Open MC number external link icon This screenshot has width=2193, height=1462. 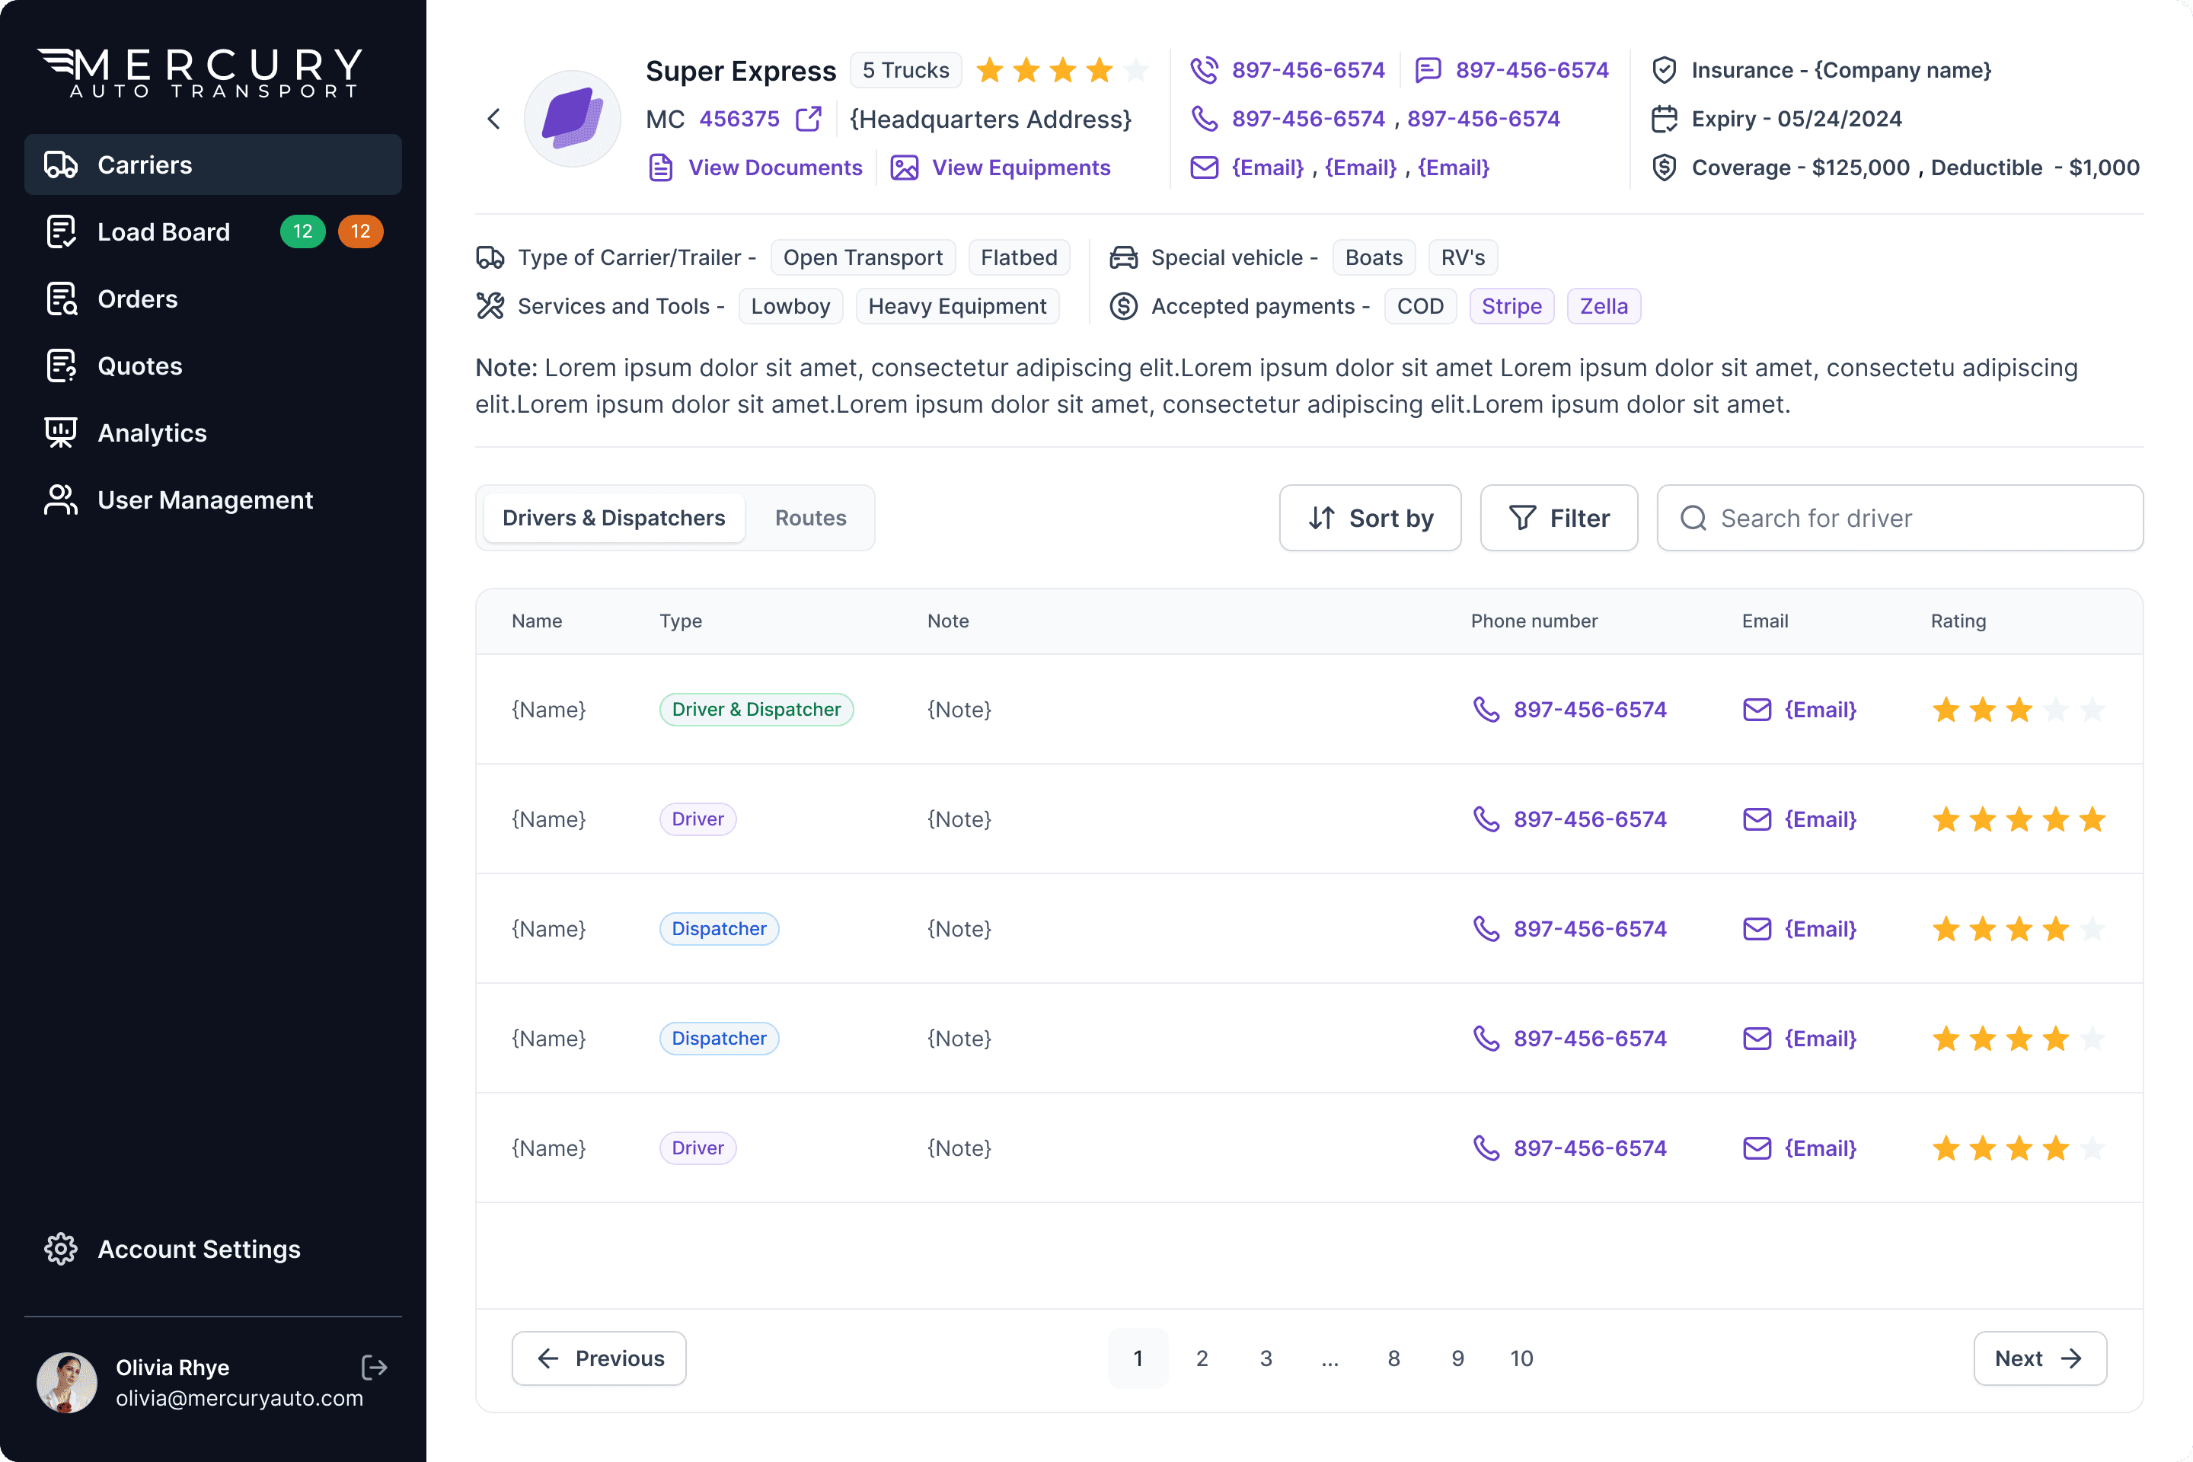pos(809,119)
